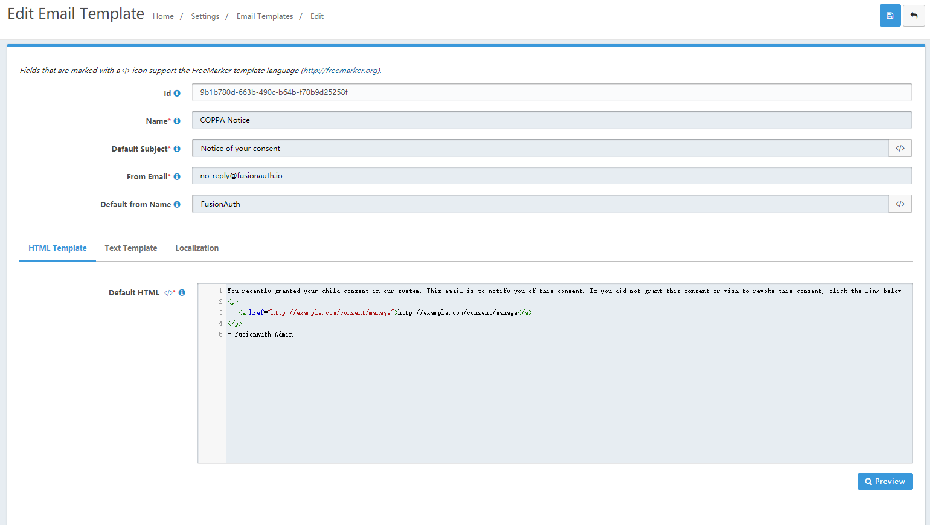Open the code editor icon for Default from Name
This screenshot has width=930, height=525.
point(900,204)
